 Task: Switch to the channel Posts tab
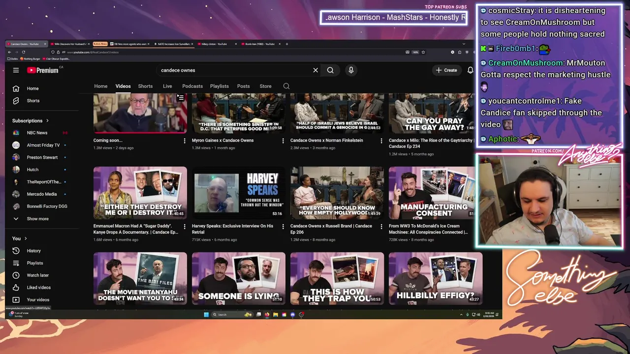tap(244, 86)
